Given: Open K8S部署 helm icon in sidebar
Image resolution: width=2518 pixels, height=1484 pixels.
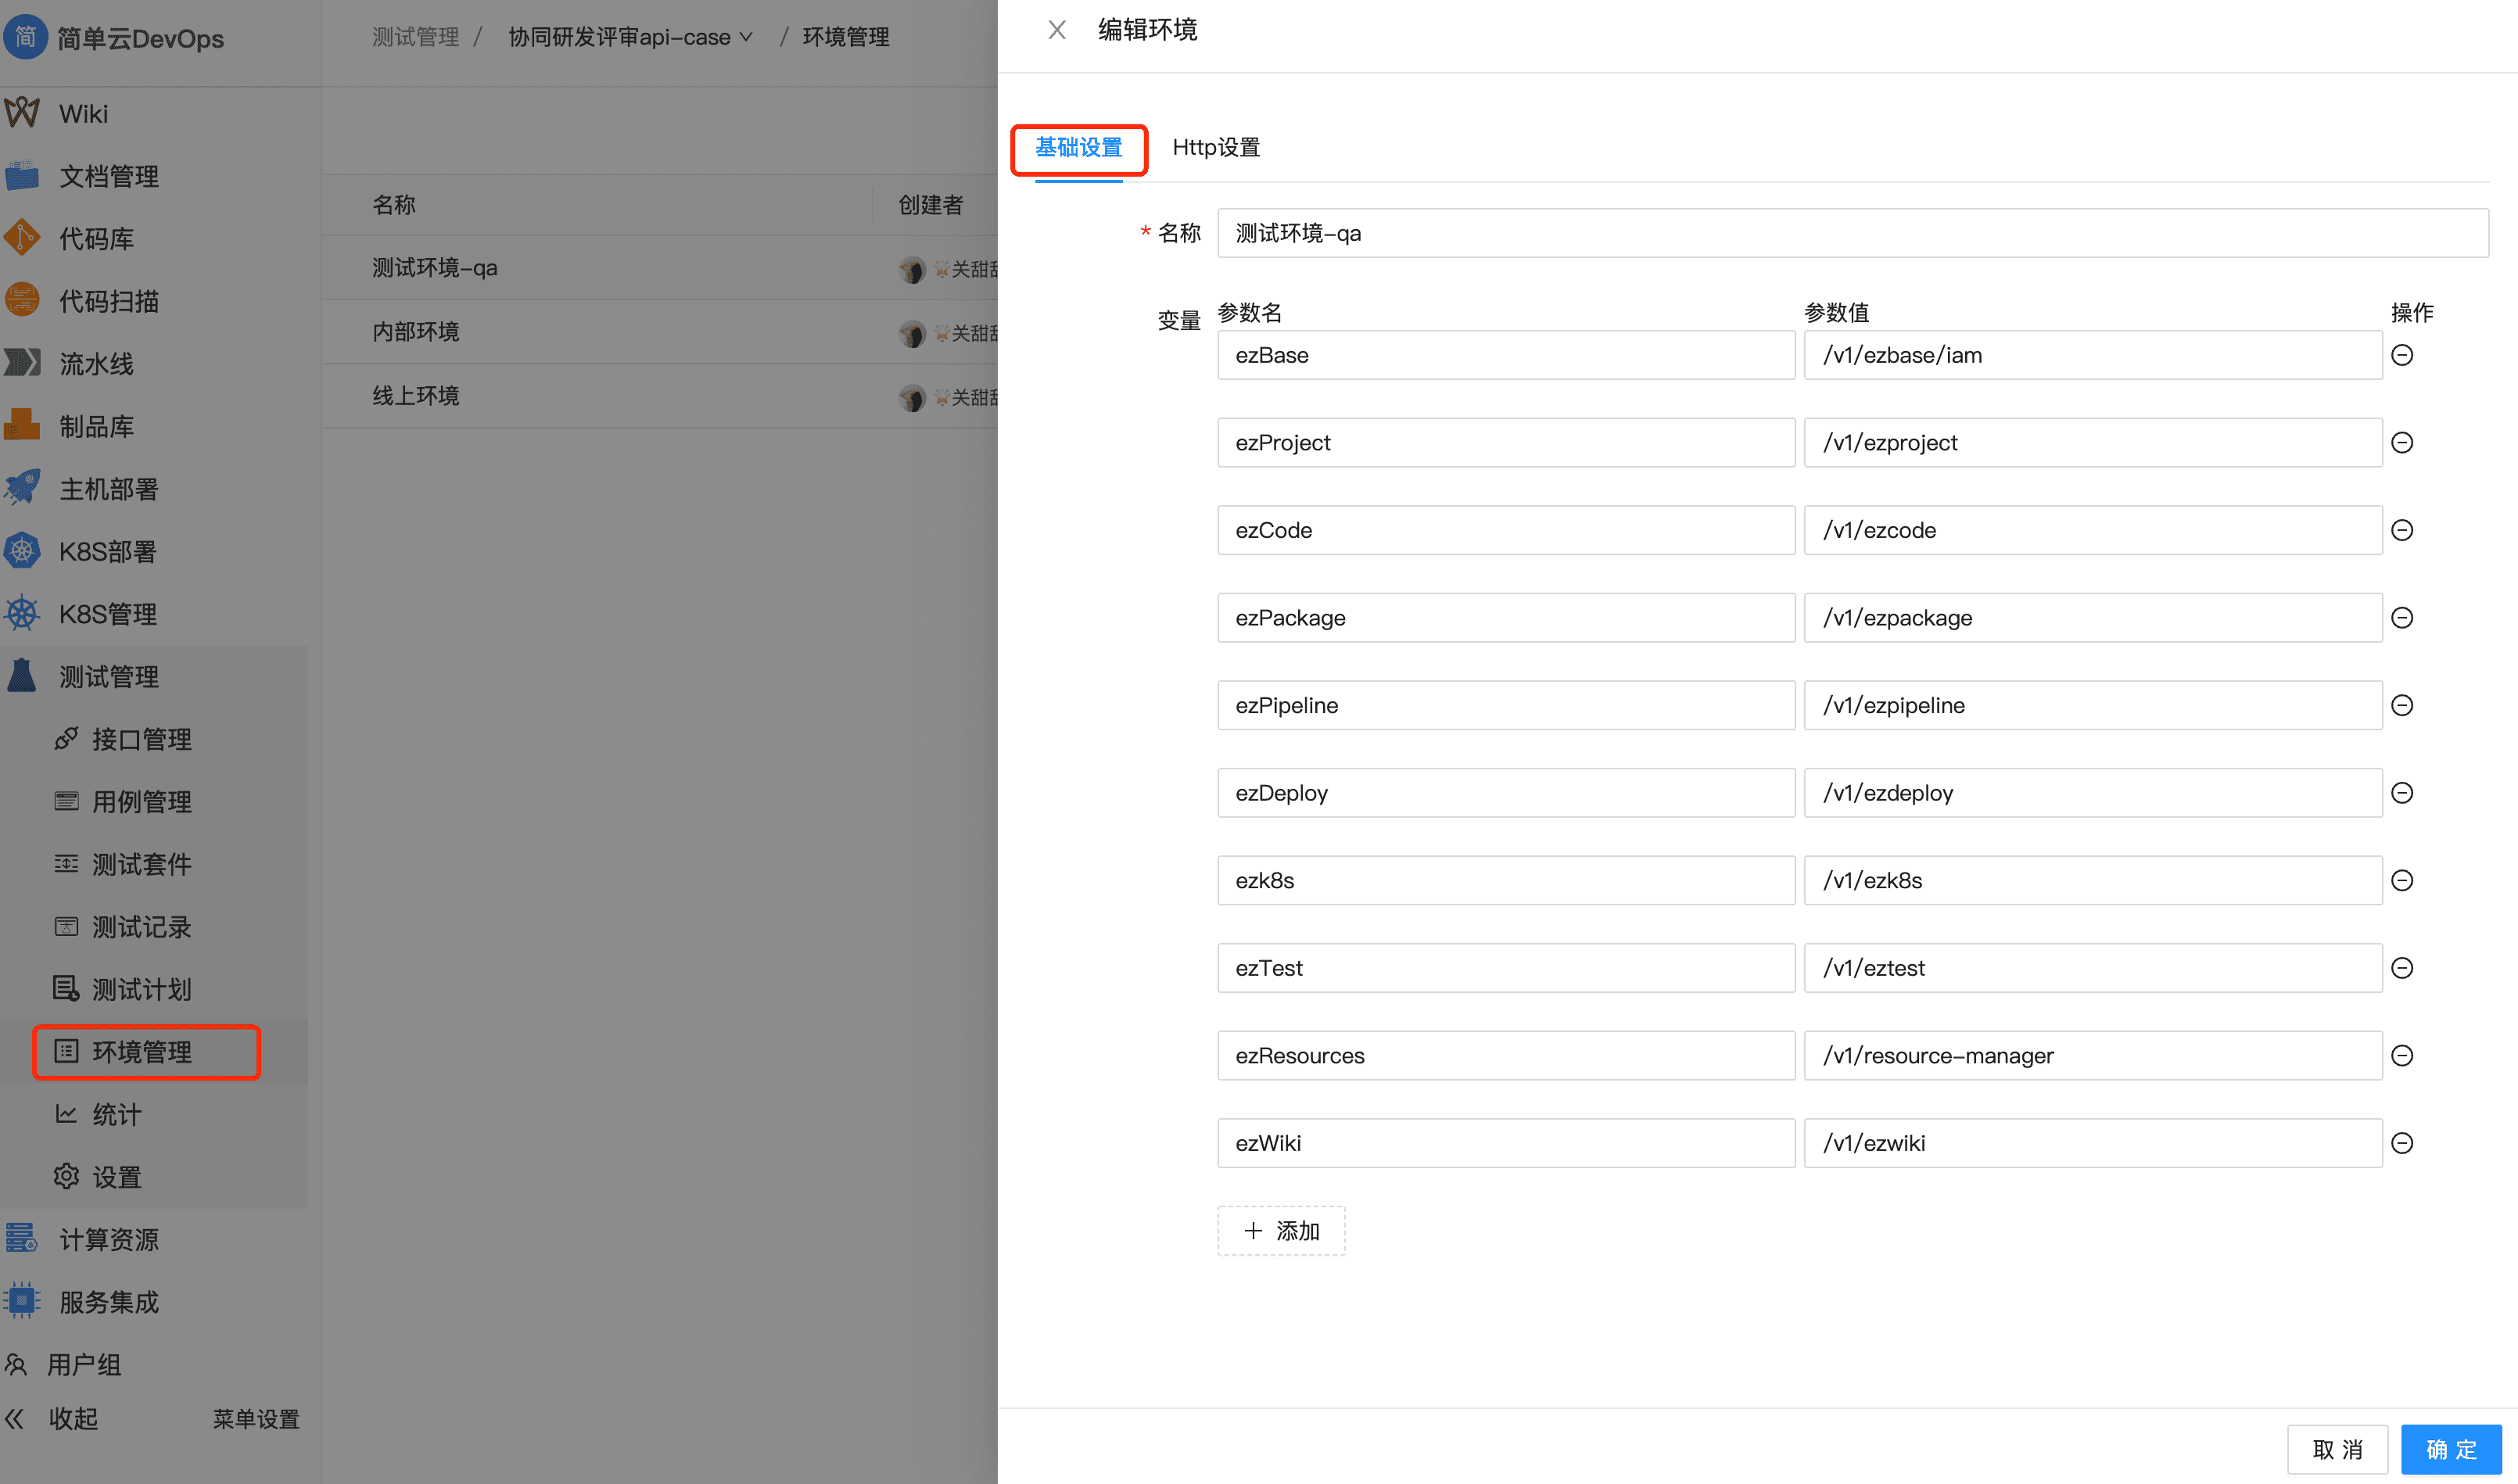Looking at the screenshot, I should (22, 551).
